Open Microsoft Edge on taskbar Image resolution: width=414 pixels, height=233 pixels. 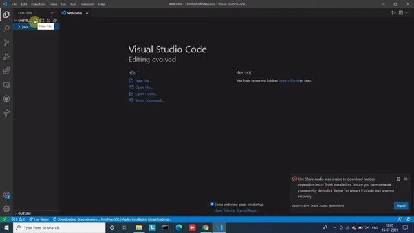pyautogui.click(x=179, y=227)
